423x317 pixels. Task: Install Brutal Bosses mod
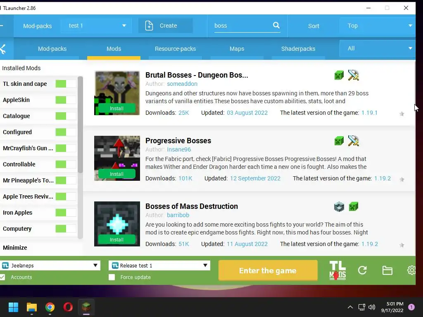tap(116, 109)
